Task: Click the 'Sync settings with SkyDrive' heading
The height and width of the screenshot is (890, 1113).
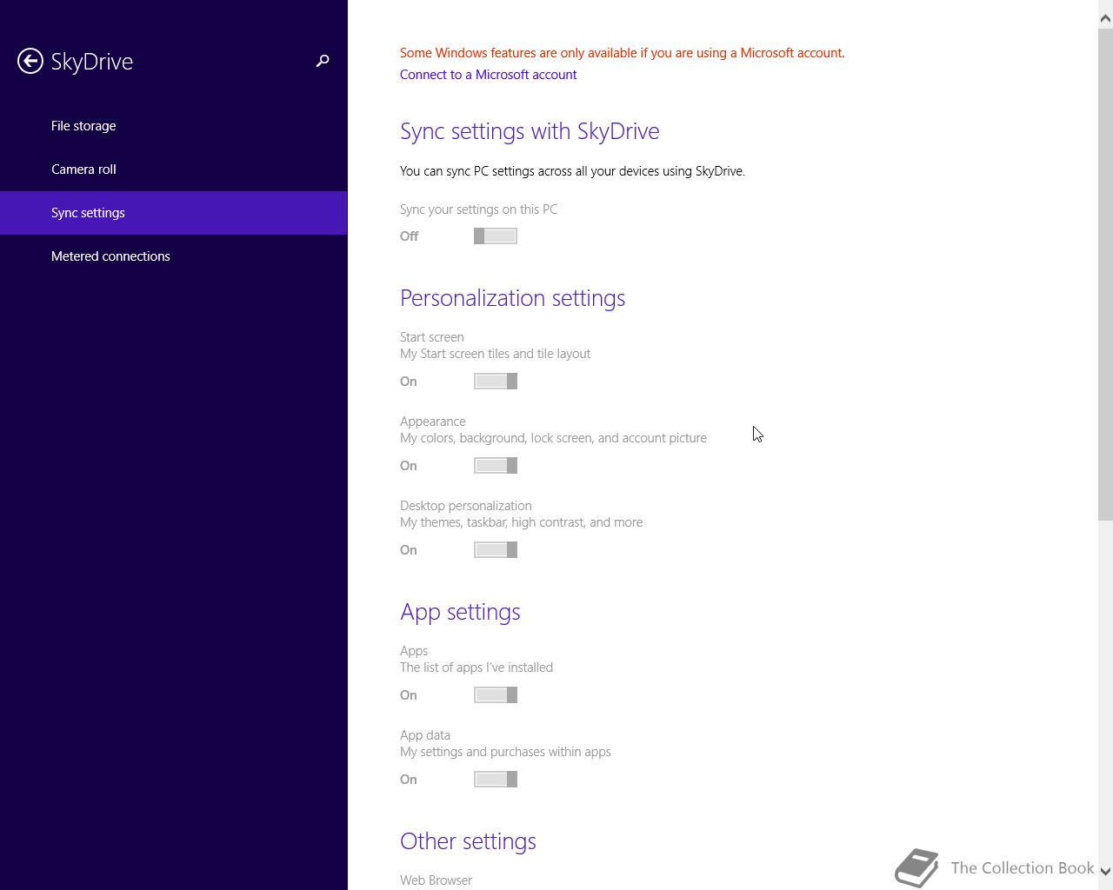Action: [x=530, y=131]
